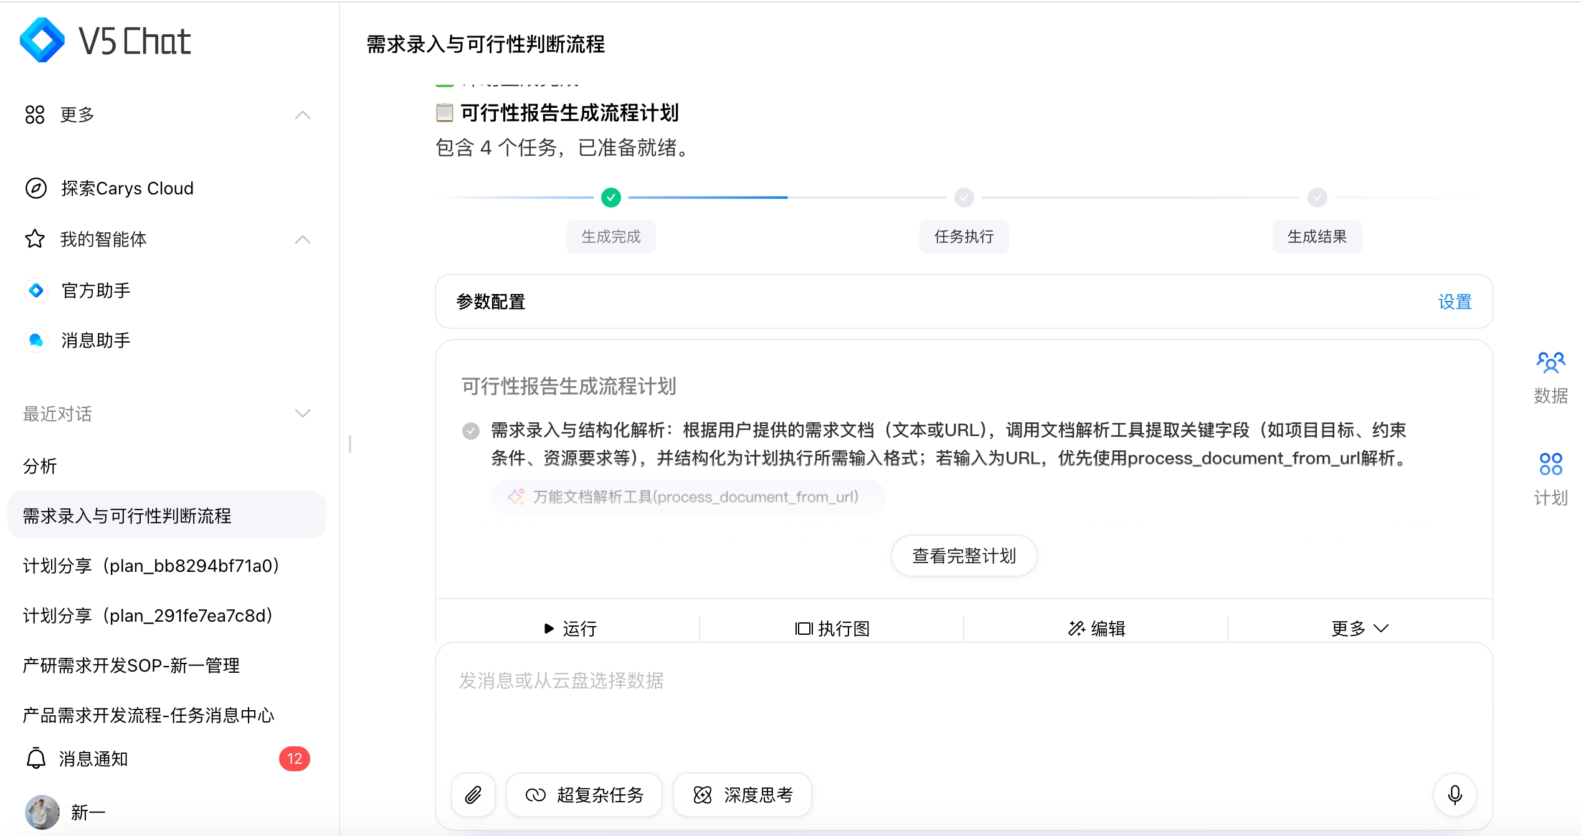Switch to the 分析 conversation
Screen dimensions: 1581x836
(x=40, y=465)
